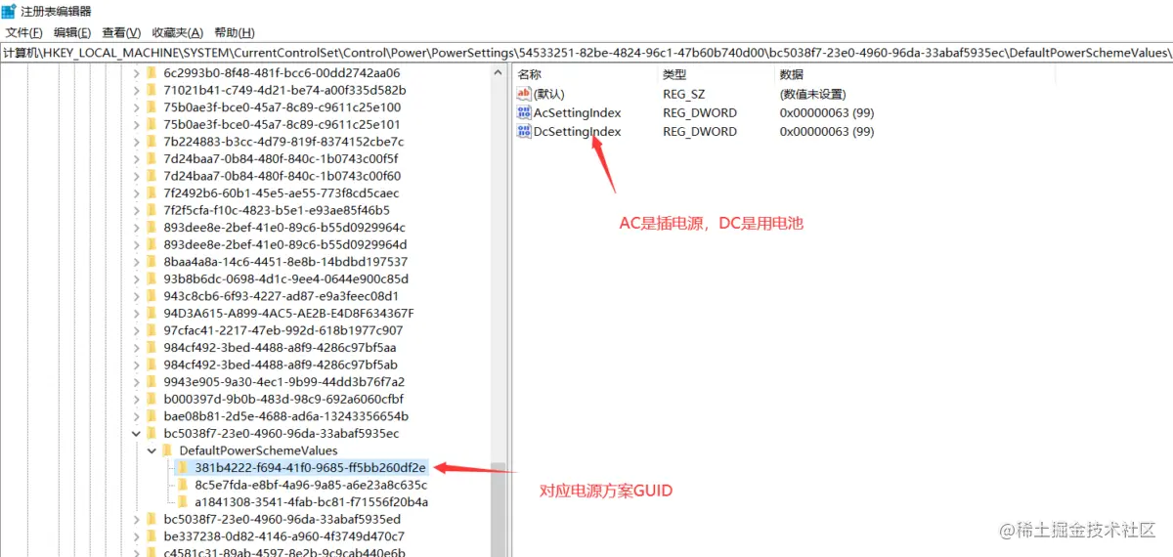Viewport: 1173px width, 557px height.
Task: Expand the 71021b41-c749-4d21-be74-a00f335d582b key
Action: pos(136,90)
